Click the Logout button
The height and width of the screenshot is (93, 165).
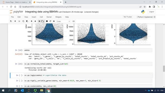pos(152,12)
